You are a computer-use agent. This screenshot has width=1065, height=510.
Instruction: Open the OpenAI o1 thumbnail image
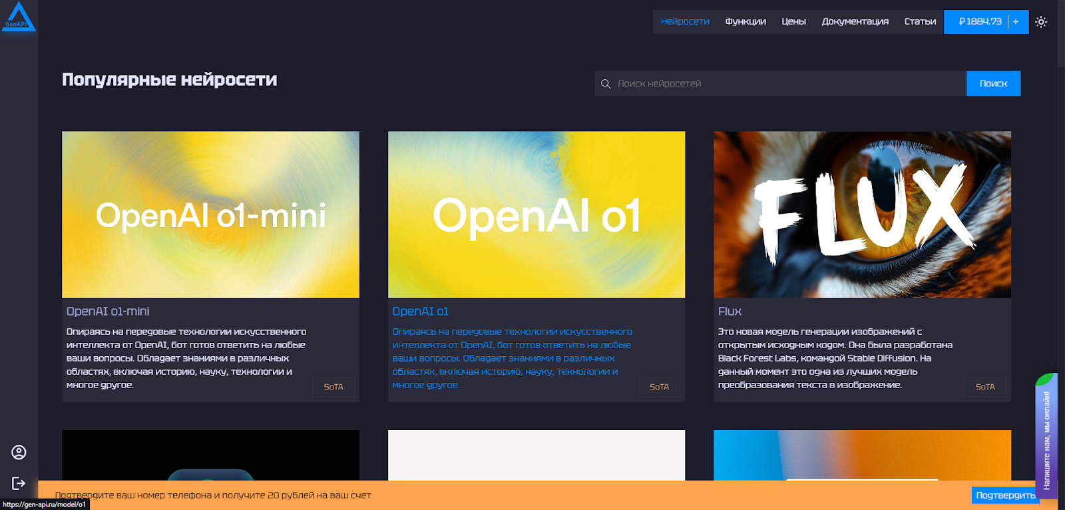point(536,214)
